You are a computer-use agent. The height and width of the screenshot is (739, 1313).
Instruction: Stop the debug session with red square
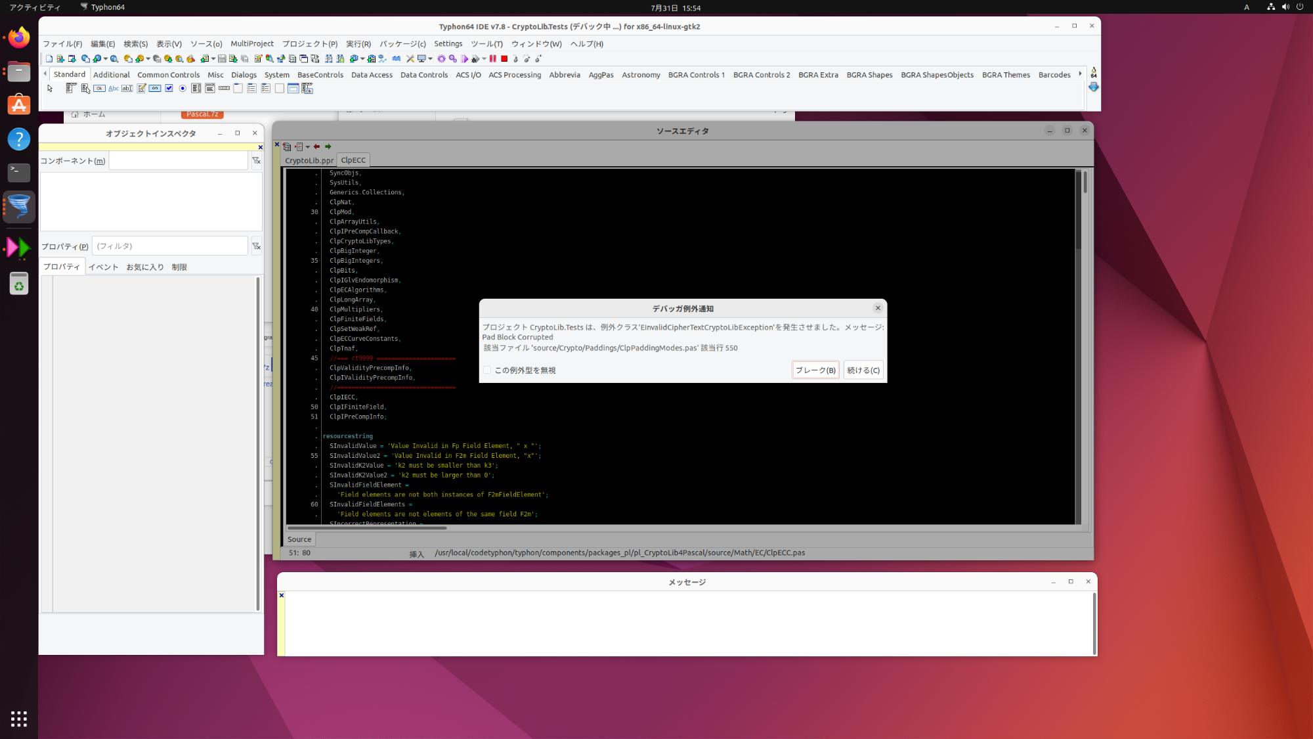pyautogui.click(x=504, y=58)
